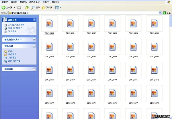Select the DSC_6653 image file

coord(112,25)
